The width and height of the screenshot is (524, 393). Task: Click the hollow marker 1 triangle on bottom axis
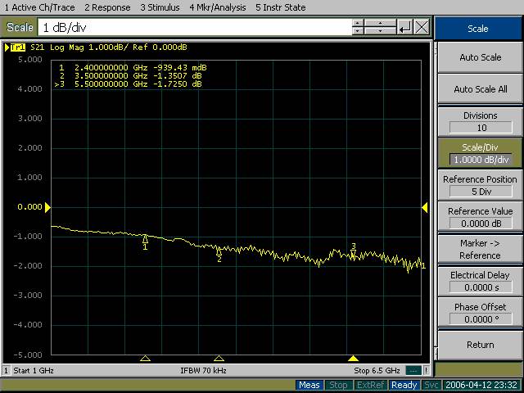145,359
